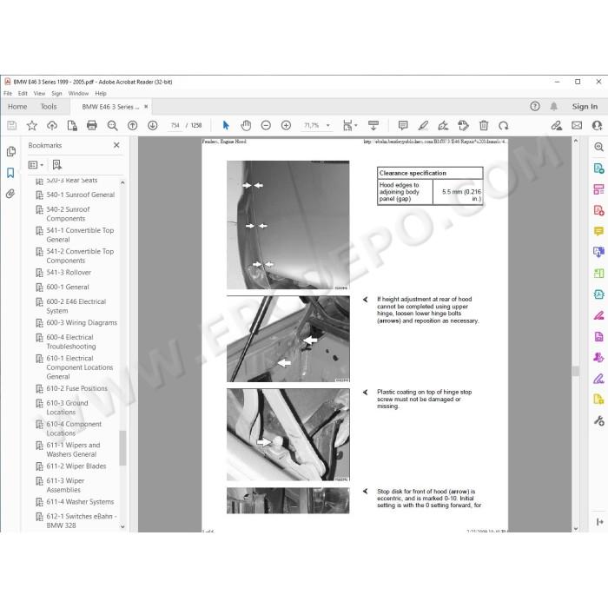Select the Highlight text pen tool
608x608 pixels.
click(423, 125)
